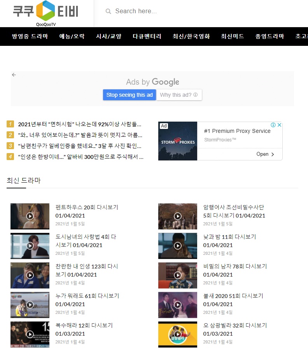Open the 예능/오락 menu
This screenshot has width=308, height=352.
pos(72,37)
